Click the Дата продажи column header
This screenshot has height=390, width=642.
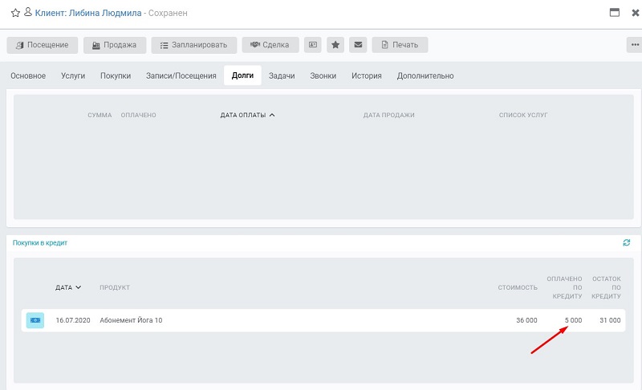click(388, 115)
